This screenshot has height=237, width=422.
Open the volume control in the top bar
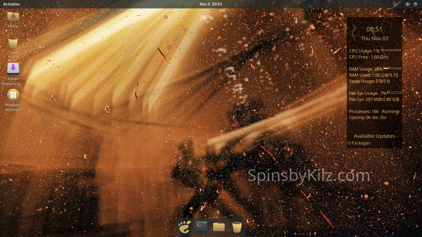coord(407,4)
